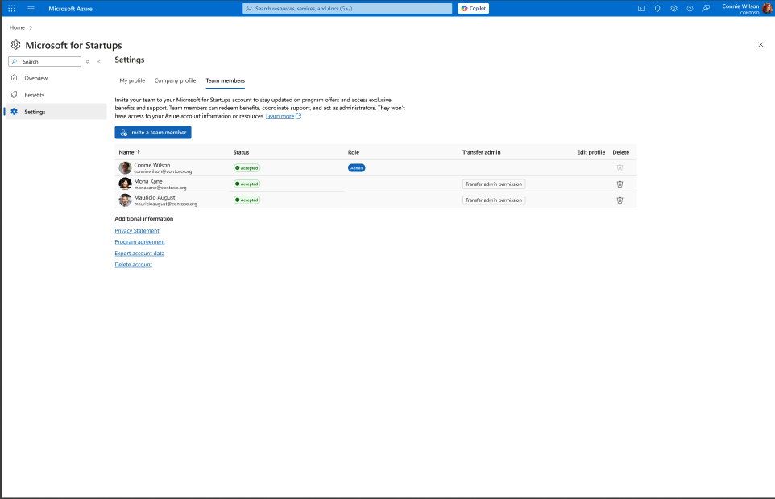The width and height of the screenshot is (775, 499).
Task: Click the Status column header
Action: point(241,152)
